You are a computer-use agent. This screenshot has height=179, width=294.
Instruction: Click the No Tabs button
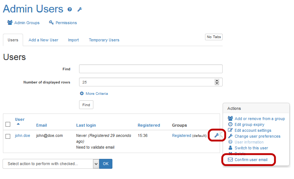(x=214, y=37)
